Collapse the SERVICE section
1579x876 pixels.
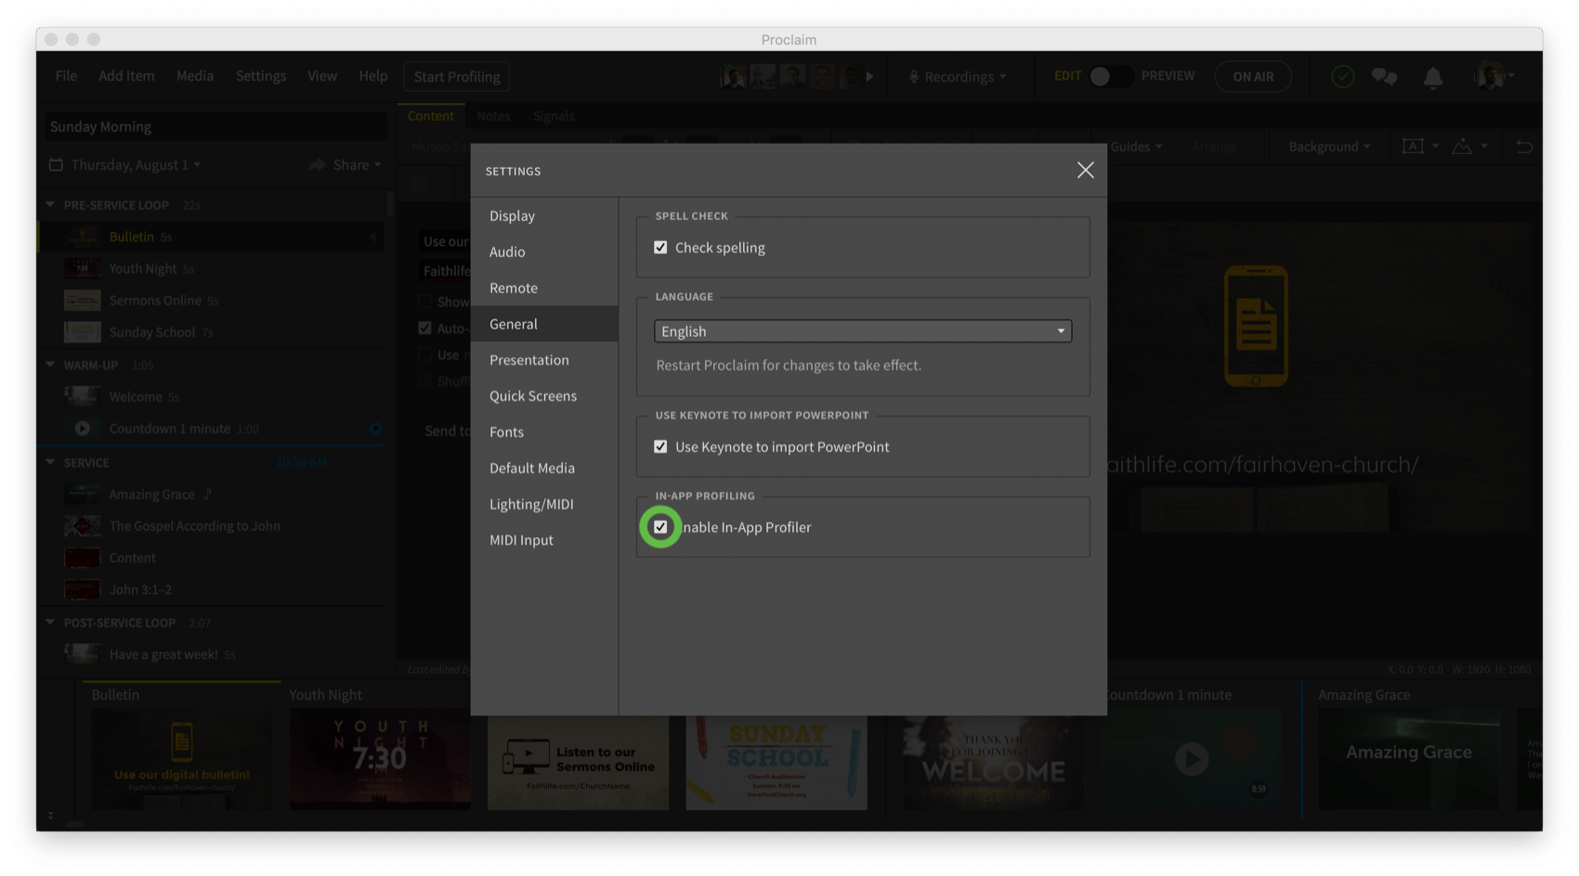50,463
